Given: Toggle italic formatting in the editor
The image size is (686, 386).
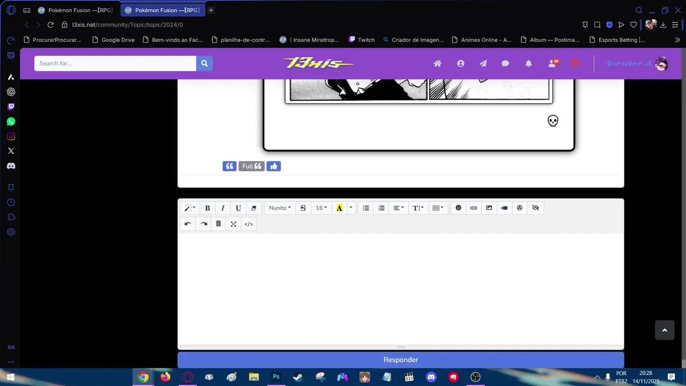Looking at the screenshot, I should coord(223,208).
